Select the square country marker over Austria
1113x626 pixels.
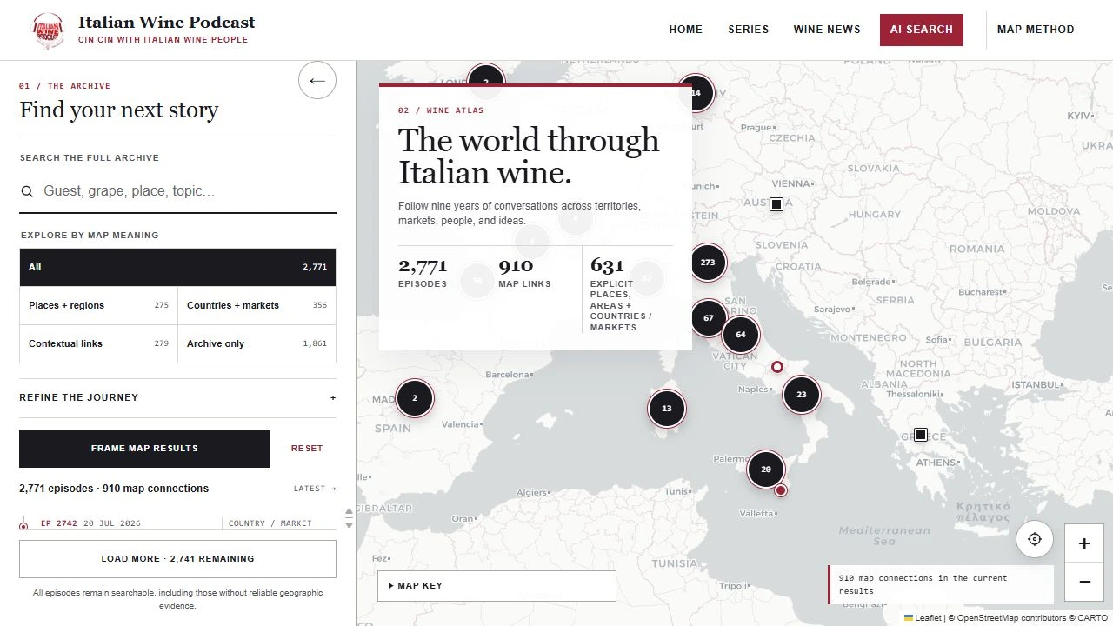pyautogui.click(x=776, y=204)
